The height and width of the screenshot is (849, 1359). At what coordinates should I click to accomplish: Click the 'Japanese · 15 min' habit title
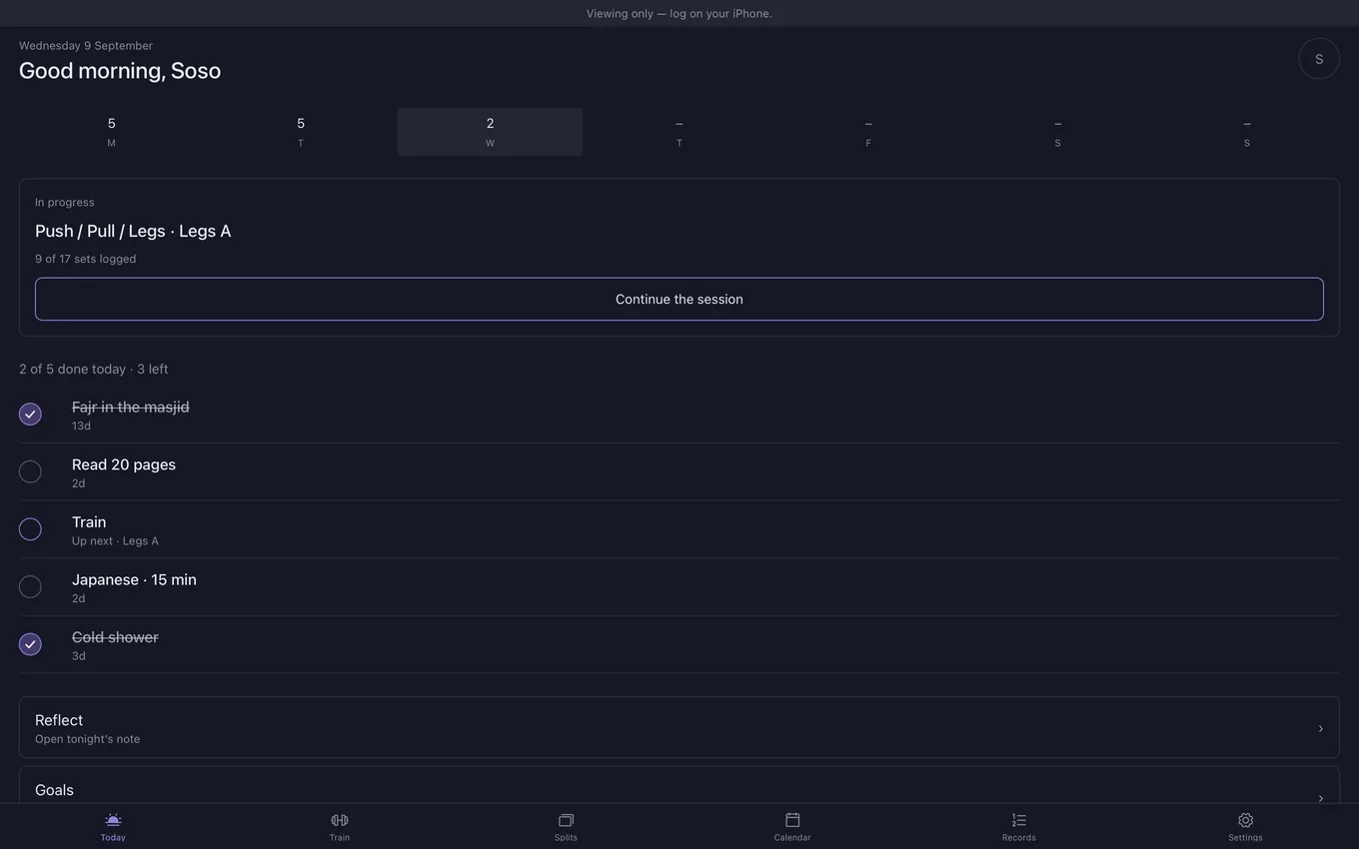(x=134, y=579)
